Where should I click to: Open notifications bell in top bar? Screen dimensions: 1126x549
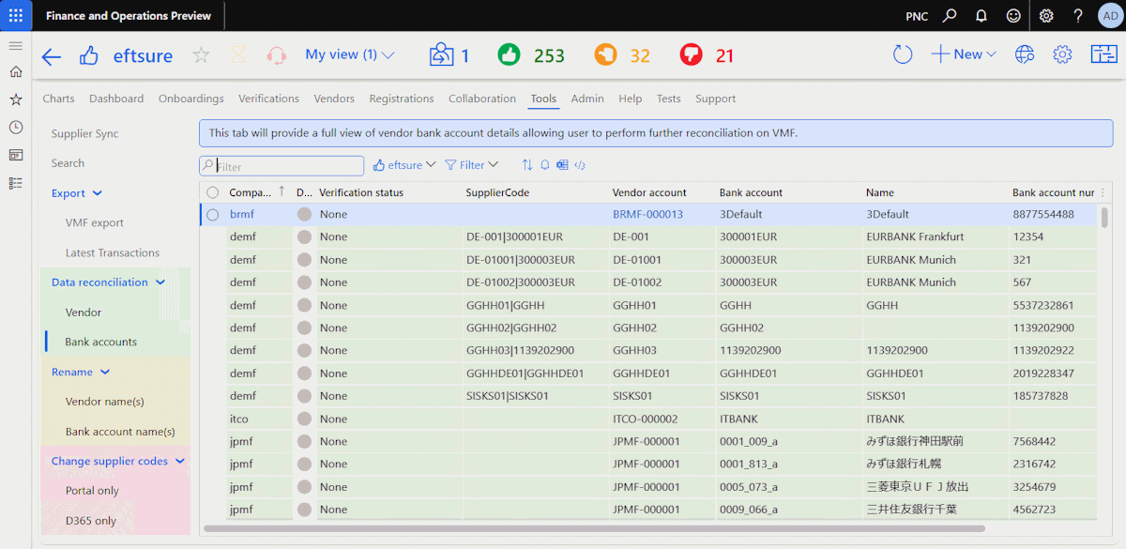[x=981, y=16]
